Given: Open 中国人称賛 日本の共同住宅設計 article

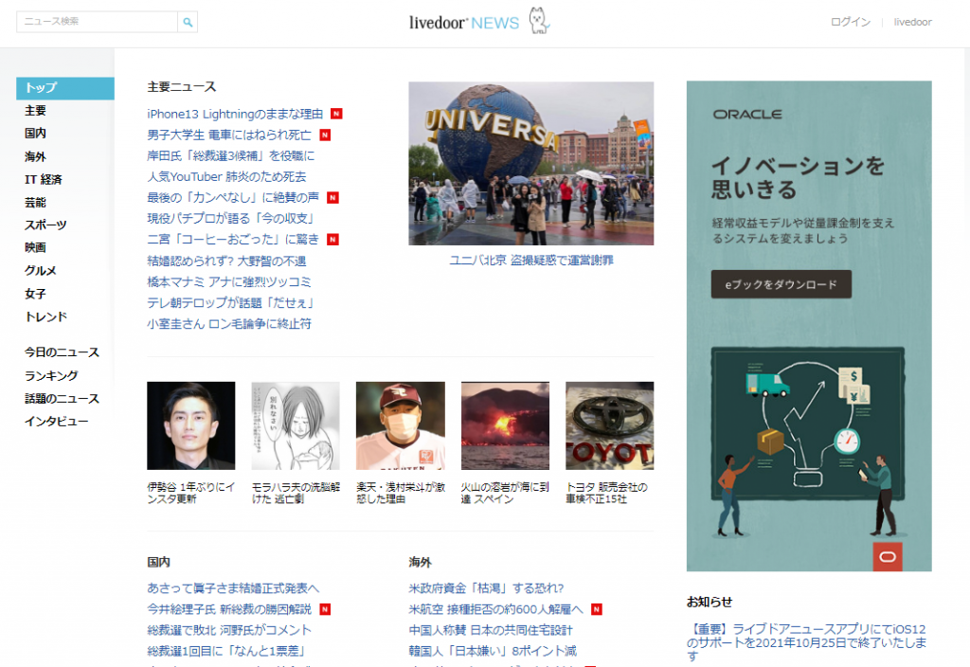Looking at the screenshot, I should (491, 630).
